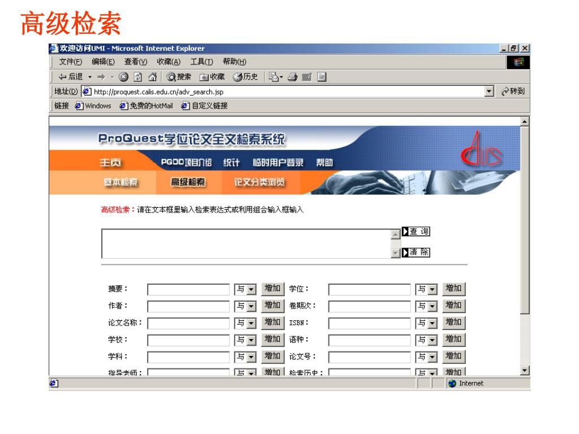Image resolution: width=579 pixels, height=434 pixels.
Task: Print the page with the printer icon
Action: point(292,77)
